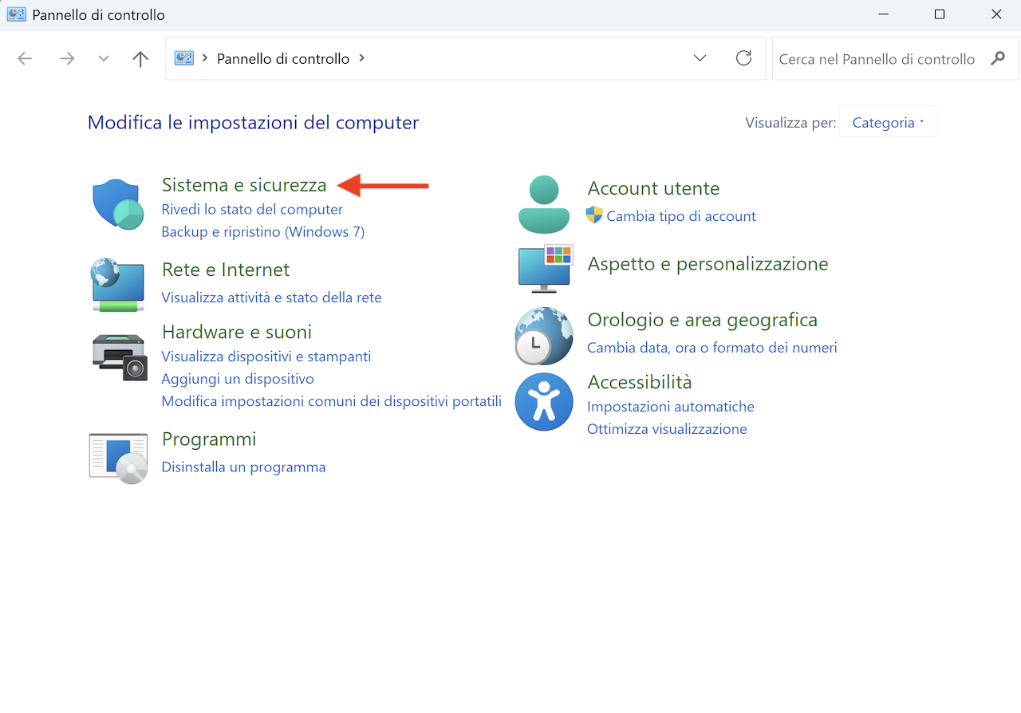Screen dimensions: 1021x713
Task: Click Aggiungi un dispositivo
Action: coord(238,379)
